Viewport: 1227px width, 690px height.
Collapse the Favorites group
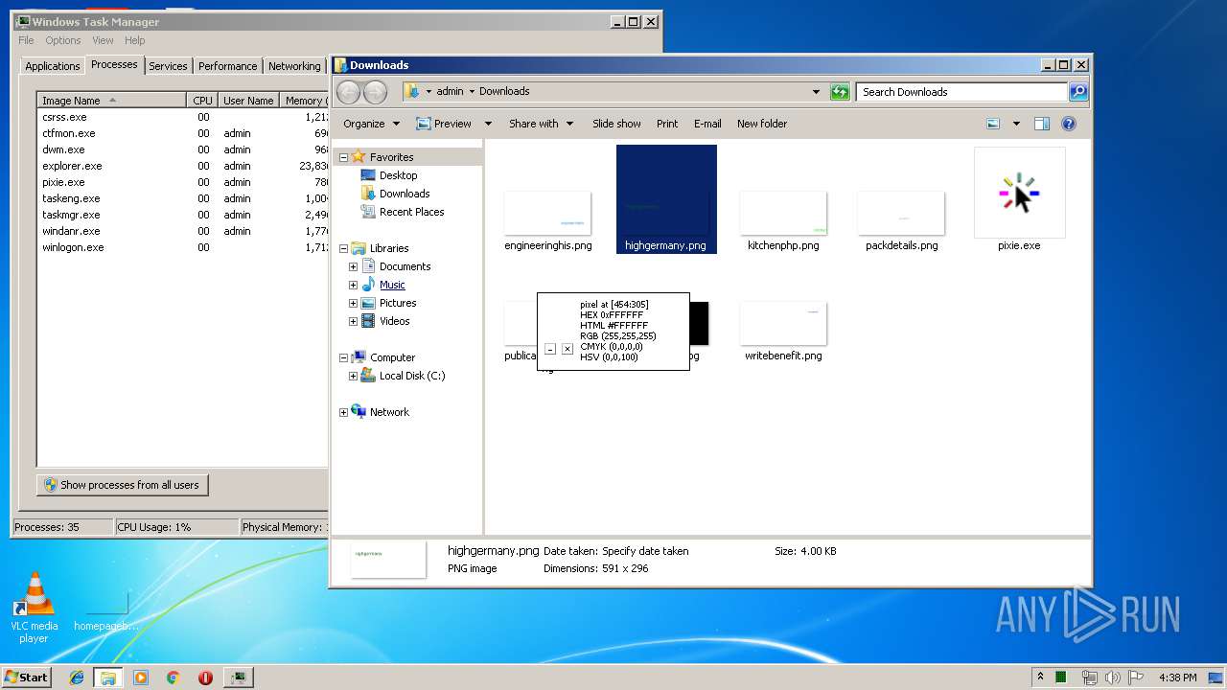[343, 157]
